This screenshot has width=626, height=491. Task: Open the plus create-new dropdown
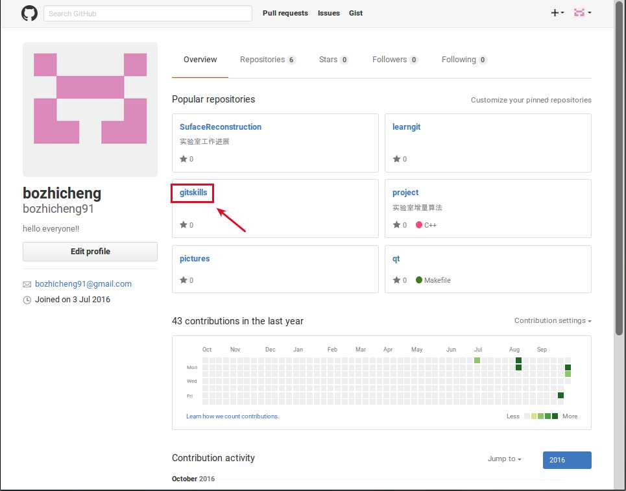[x=557, y=13]
